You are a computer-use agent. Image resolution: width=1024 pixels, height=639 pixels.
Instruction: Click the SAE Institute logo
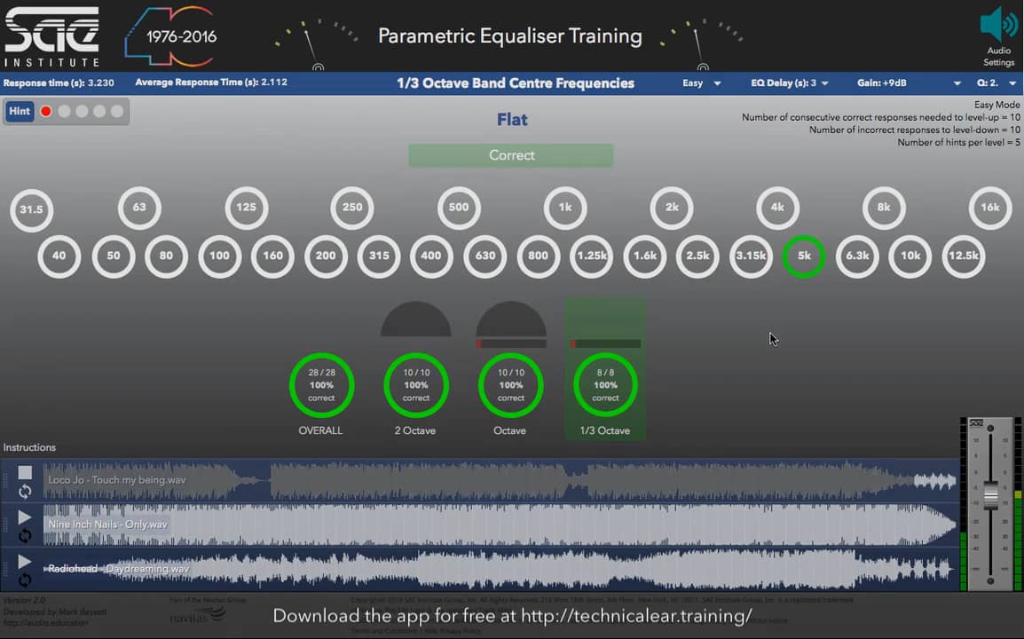[x=51, y=36]
